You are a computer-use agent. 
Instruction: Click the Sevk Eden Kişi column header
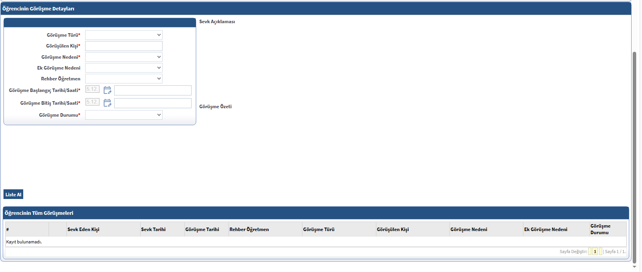point(83,229)
